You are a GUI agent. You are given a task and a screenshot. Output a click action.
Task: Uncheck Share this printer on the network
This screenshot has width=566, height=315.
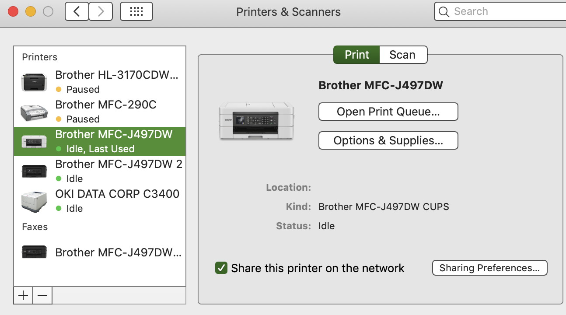pos(221,268)
